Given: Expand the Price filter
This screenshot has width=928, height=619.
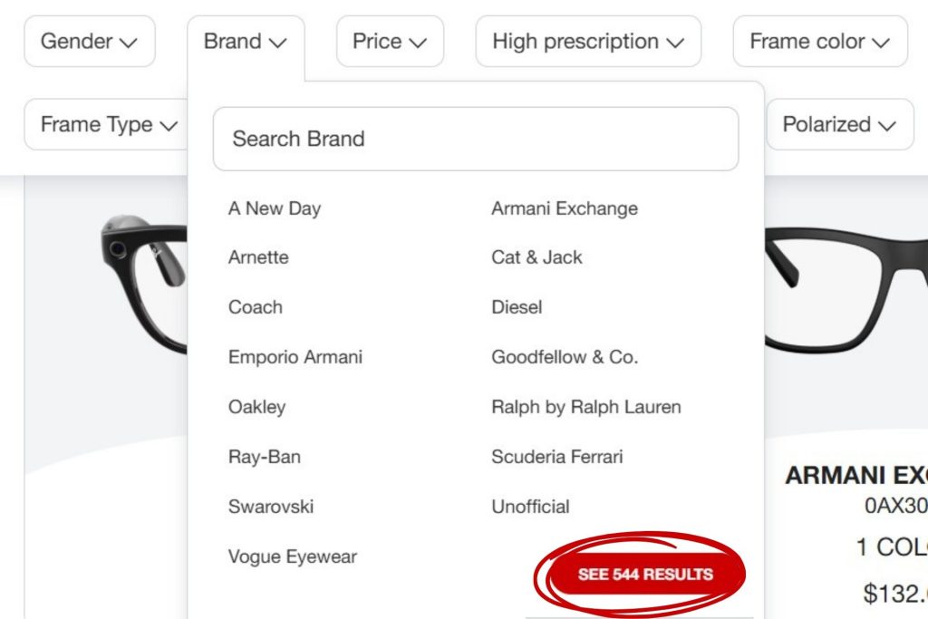Looking at the screenshot, I should coord(389,41).
